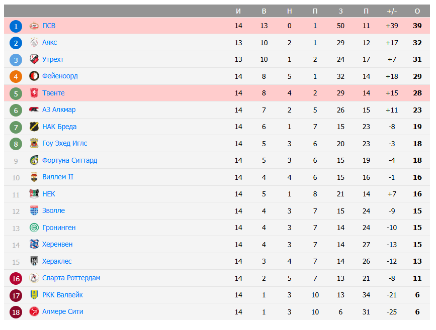Open the Фейеноорд team page link
This screenshot has height=330, width=436.
click(x=60, y=76)
